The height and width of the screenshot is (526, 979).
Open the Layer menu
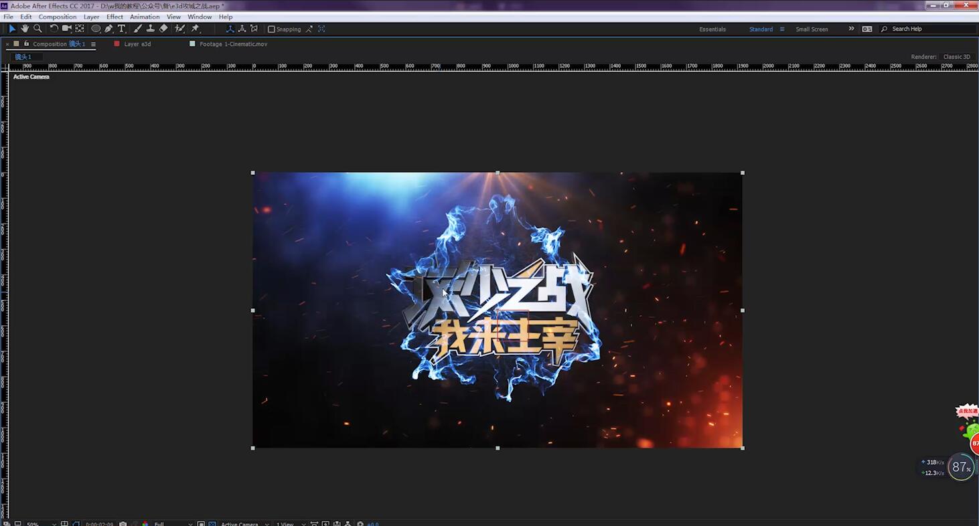coord(92,17)
